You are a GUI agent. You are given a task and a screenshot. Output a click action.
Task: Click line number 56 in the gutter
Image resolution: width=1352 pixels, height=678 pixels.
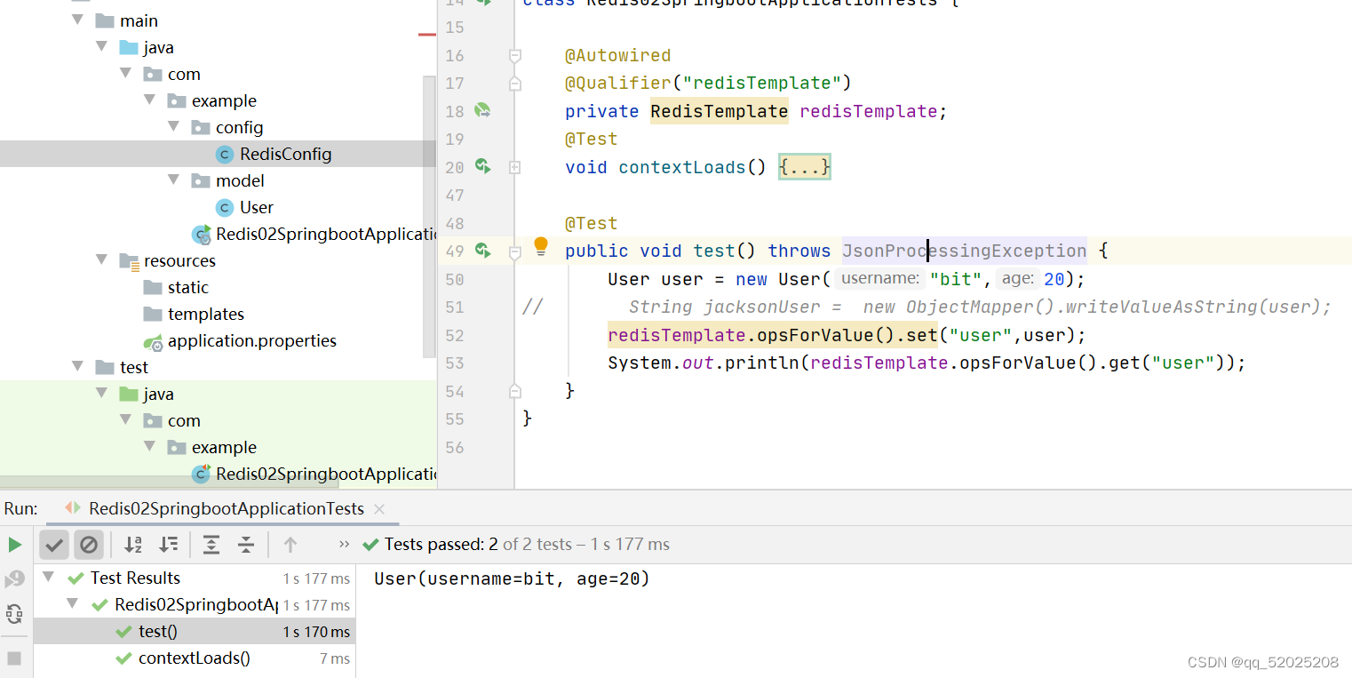pyautogui.click(x=454, y=447)
